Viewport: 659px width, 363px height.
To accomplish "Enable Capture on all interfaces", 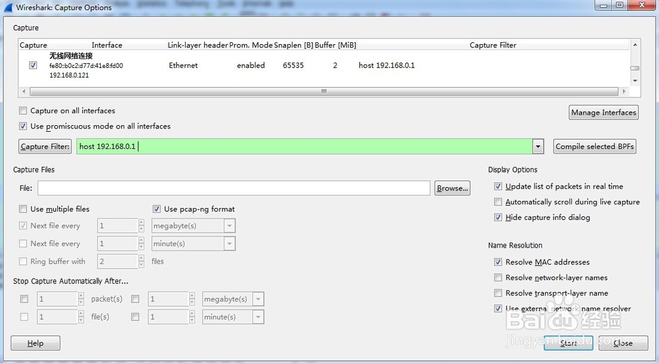I will 23,111.
